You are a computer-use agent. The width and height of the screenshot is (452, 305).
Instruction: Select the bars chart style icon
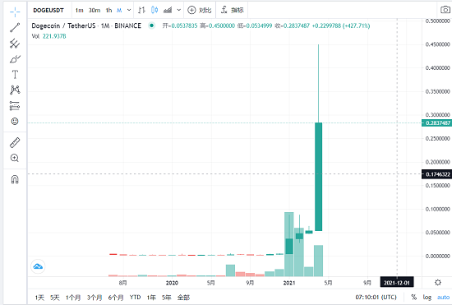[141, 11]
